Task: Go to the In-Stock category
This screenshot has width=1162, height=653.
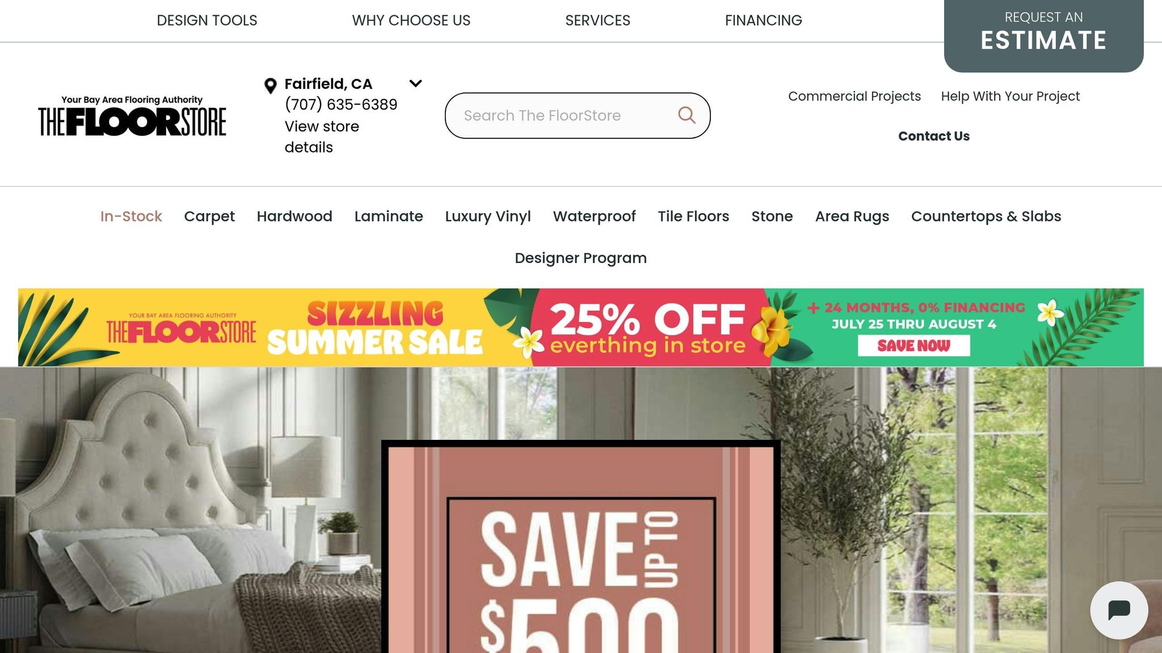Action: pos(131,216)
